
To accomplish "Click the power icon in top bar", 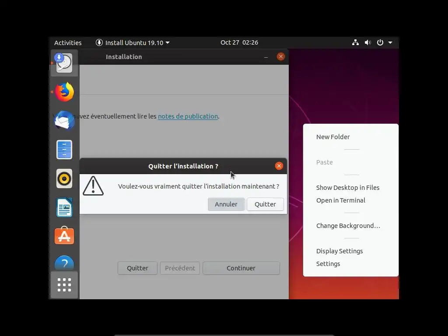I will click(380, 42).
